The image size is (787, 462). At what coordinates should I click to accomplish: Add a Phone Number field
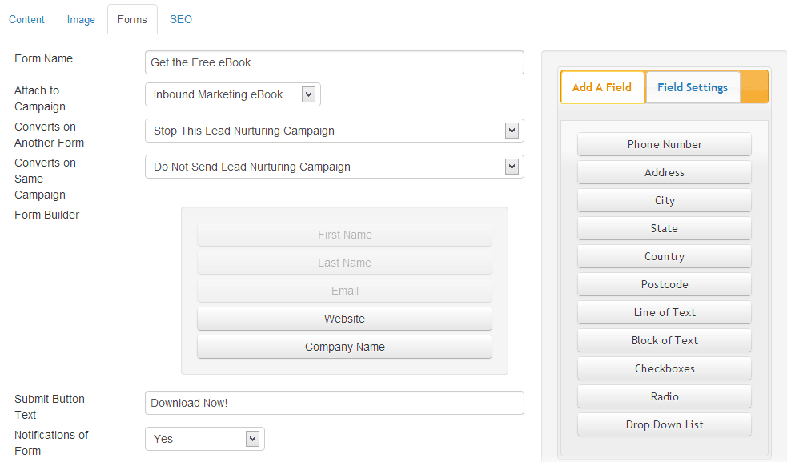[665, 144]
